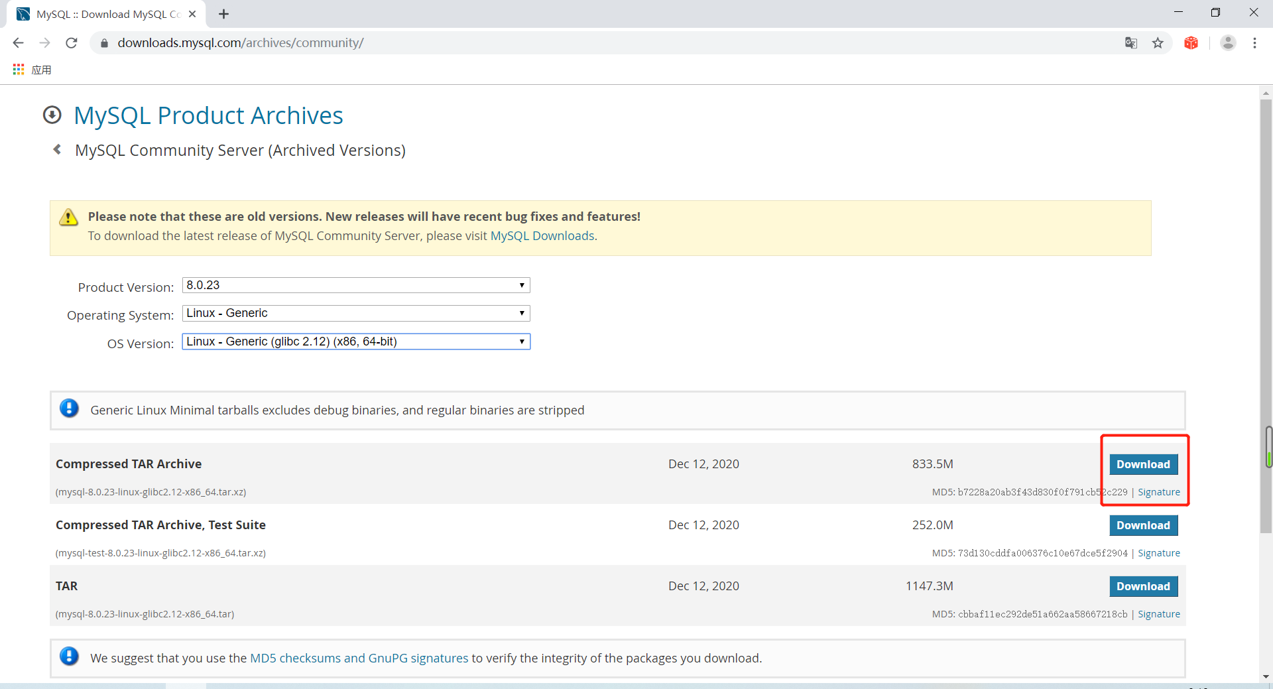This screenshot has width=1273, height=689.
Task: Download the 1147.3M TAR package
Action: point(1143,586)
